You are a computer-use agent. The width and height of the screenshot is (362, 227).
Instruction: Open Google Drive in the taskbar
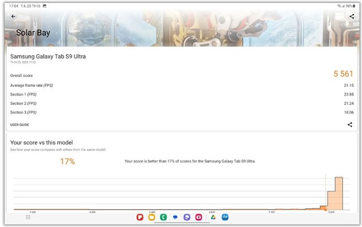click(x=213, y=217)
